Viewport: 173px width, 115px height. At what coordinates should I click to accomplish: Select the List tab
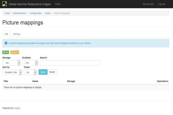click(6, 34)
